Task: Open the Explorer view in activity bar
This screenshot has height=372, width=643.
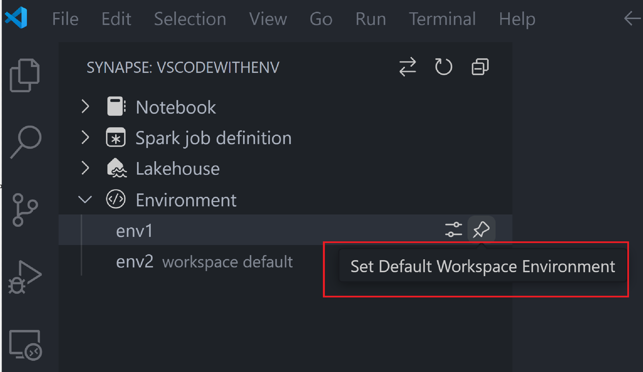Action: point(25,75)
